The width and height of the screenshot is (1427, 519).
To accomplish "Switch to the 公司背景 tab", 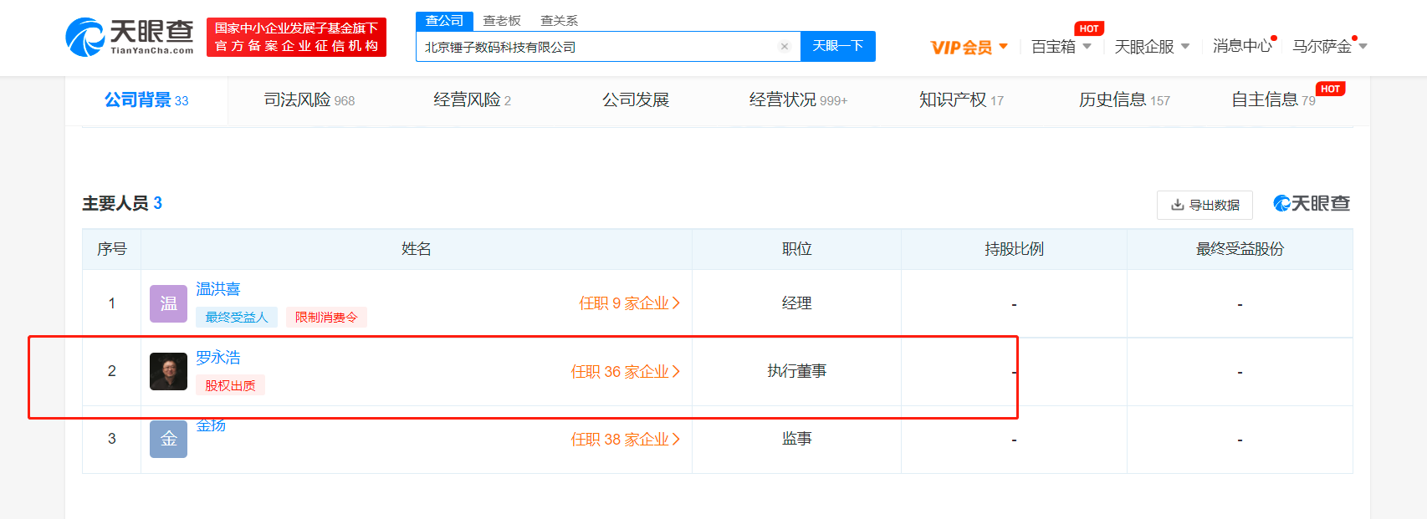I will [146, 100].
